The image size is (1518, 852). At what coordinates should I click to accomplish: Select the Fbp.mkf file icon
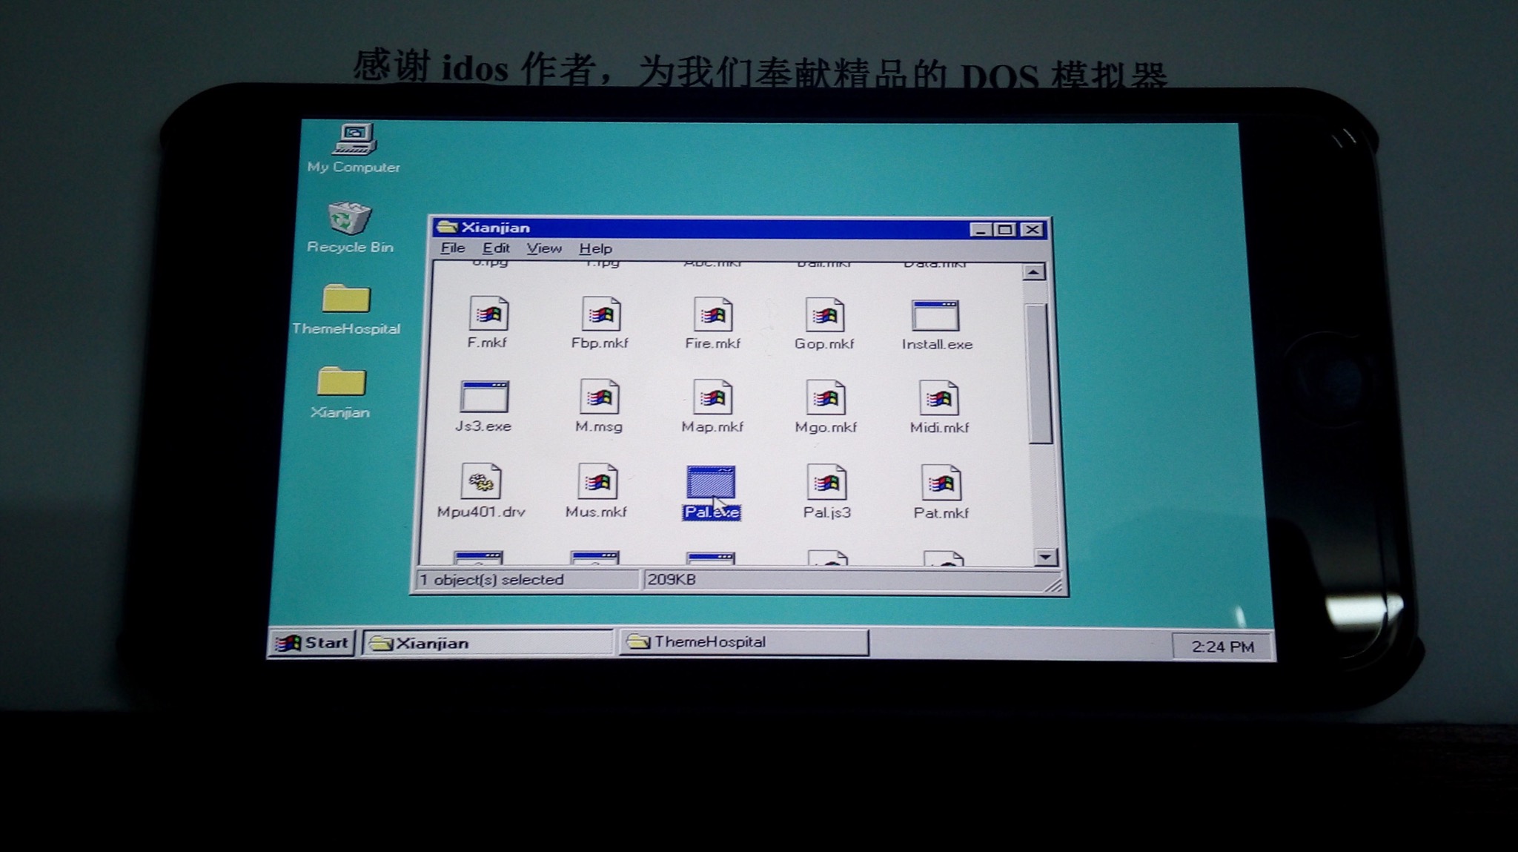(601, 314)
